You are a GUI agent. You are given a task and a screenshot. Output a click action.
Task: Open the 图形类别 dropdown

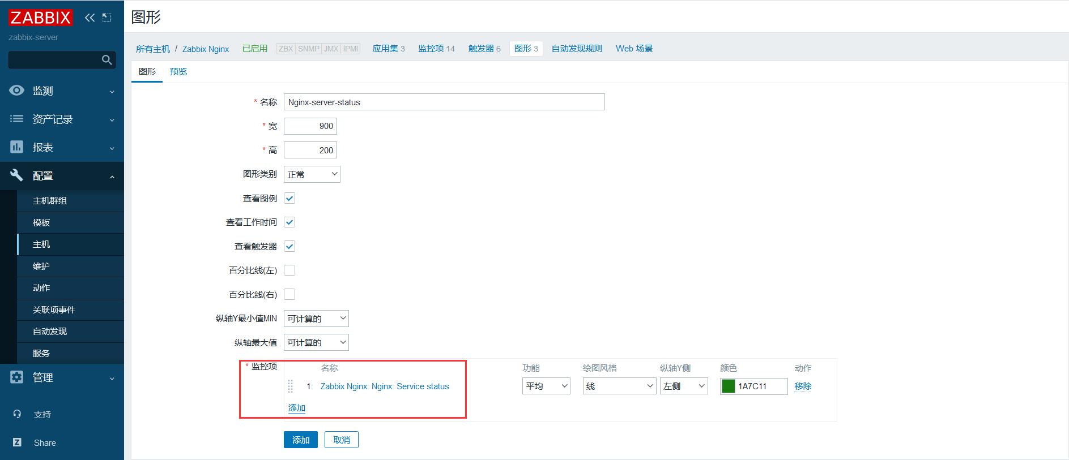[312, 174]
